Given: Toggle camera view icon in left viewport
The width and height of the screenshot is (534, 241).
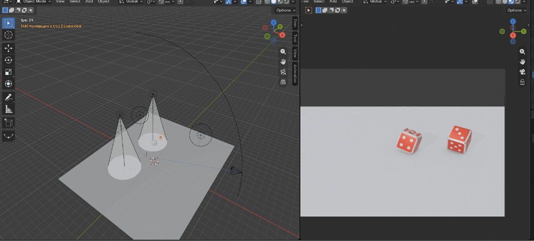Looking at the screenshot, I should pyautogui.click(x=283, y=72).
